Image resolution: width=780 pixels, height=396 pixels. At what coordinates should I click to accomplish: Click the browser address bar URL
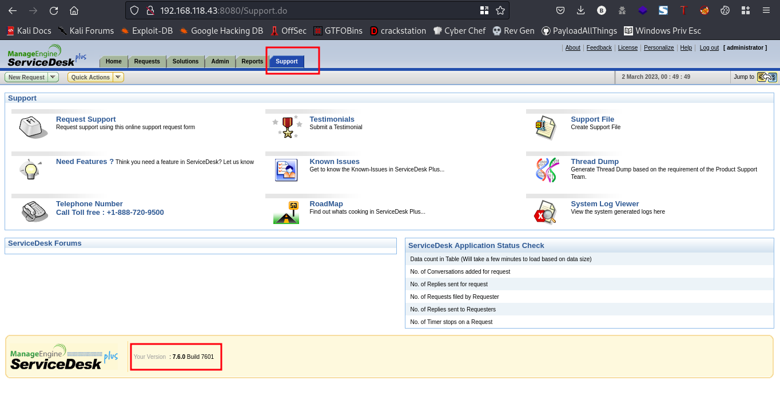tap(224, 10)
